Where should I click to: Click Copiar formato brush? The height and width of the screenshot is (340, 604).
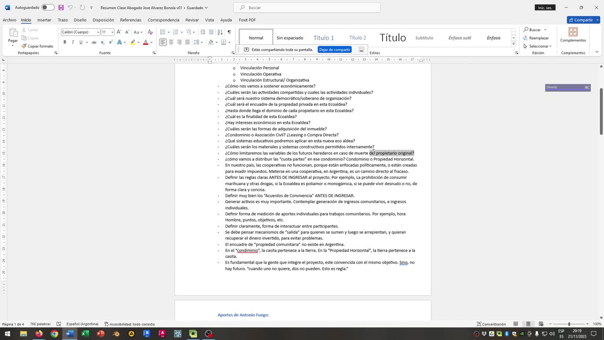pos(37,46)
